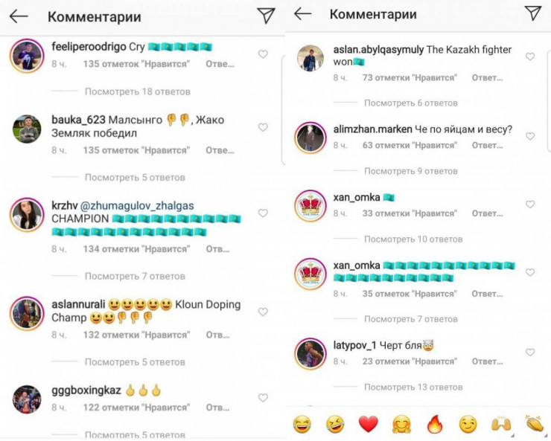Open krzhv user's profile picture

point(27,215)
